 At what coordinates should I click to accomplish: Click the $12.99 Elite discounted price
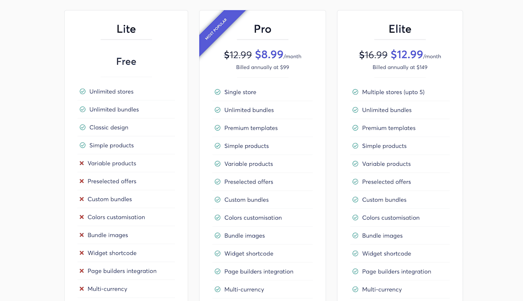point(407,54)
